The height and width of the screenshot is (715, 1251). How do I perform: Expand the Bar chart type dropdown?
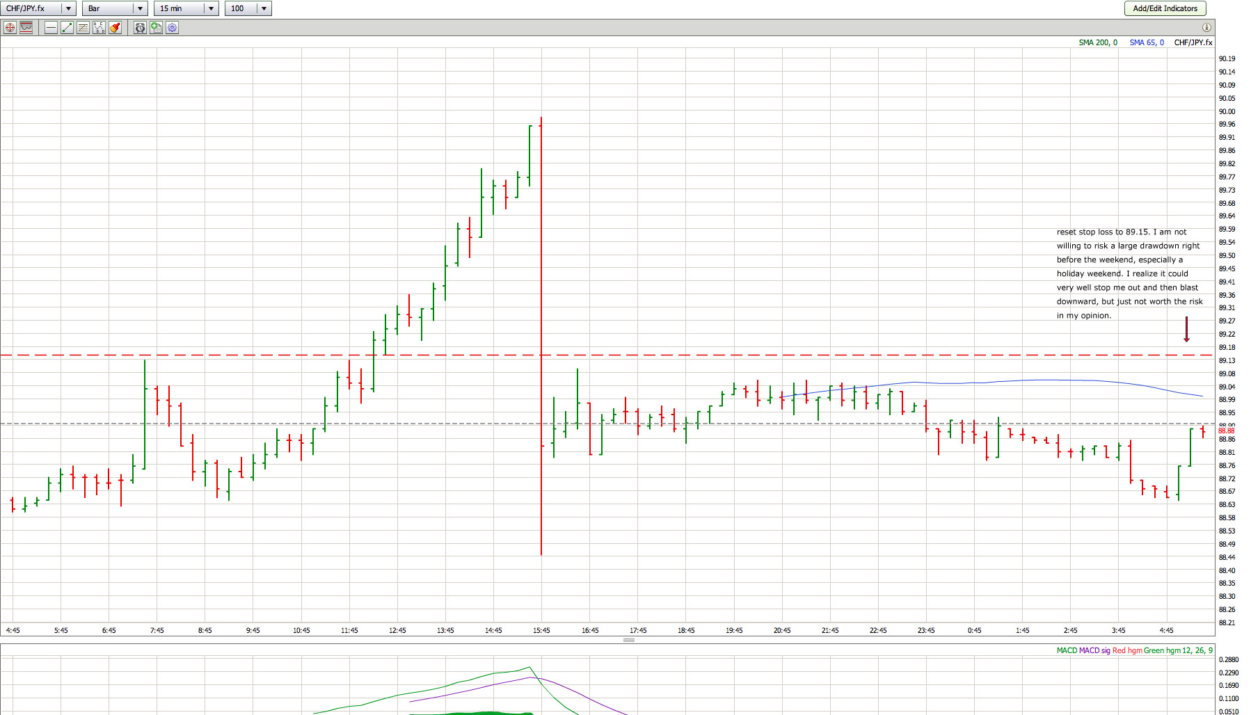pos(140,8)
